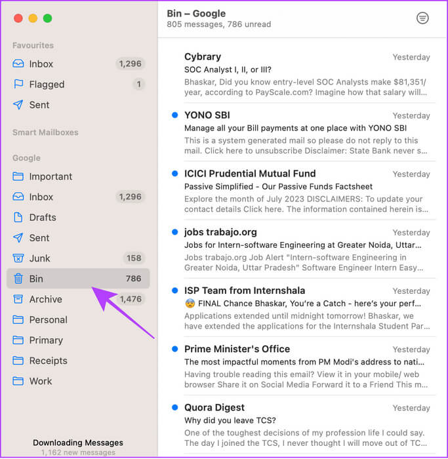Open the Cybrary SOC Analyst email
Screen dimensions: 448x459
307,74
